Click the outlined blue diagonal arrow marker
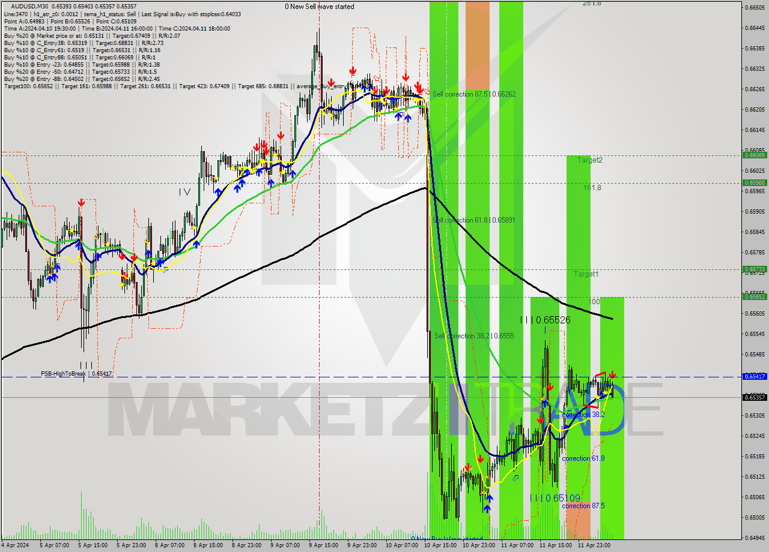Viewport: 769px width, 552px height. click(x=515, y=478)
